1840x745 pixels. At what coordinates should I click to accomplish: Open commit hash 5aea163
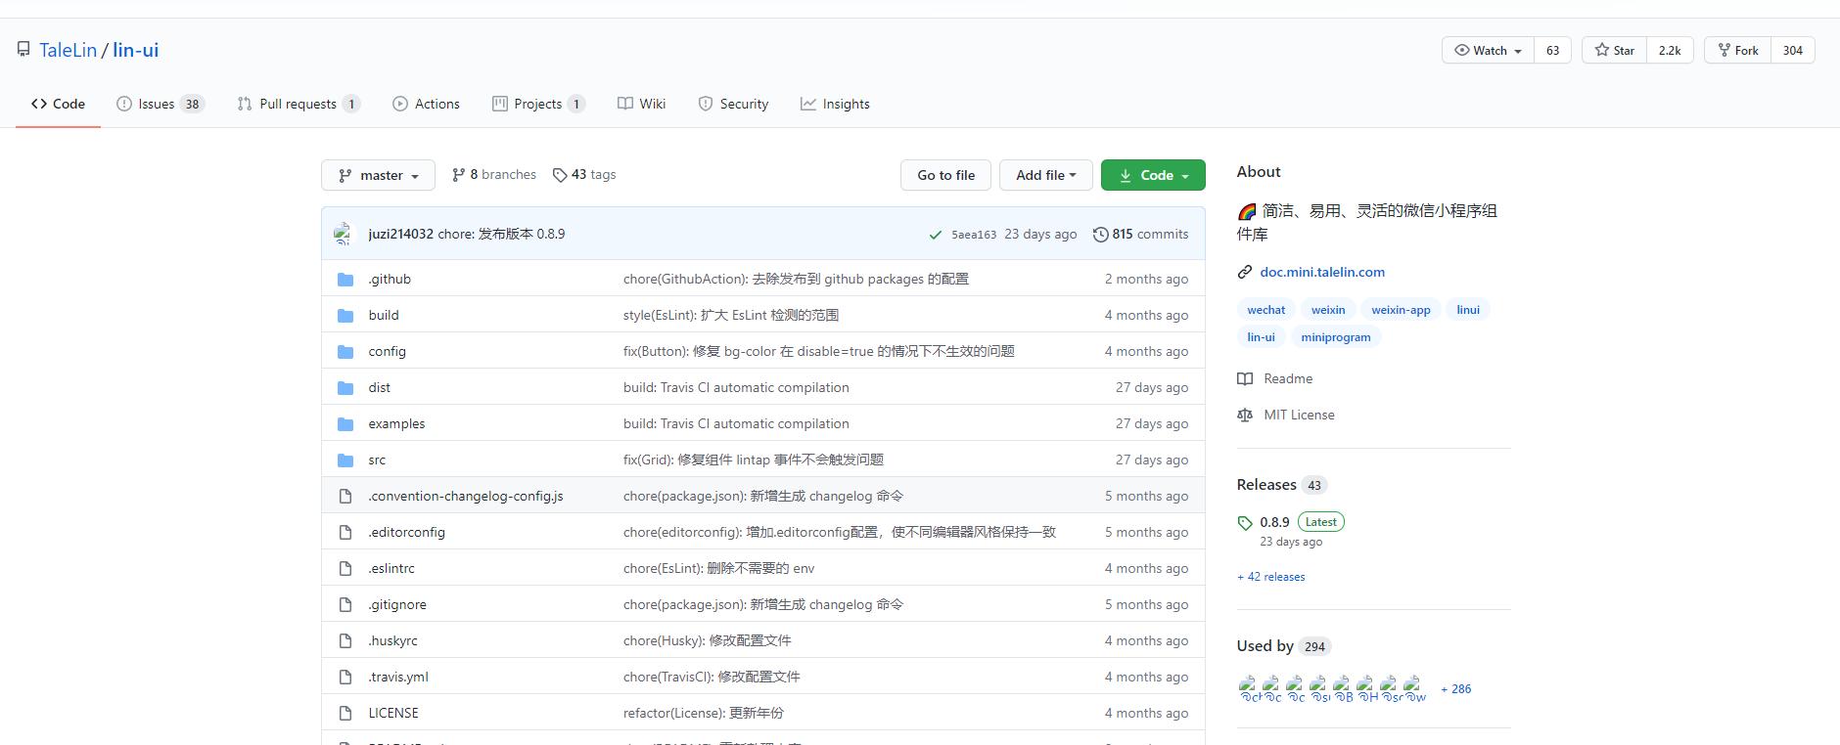point(973,235)
